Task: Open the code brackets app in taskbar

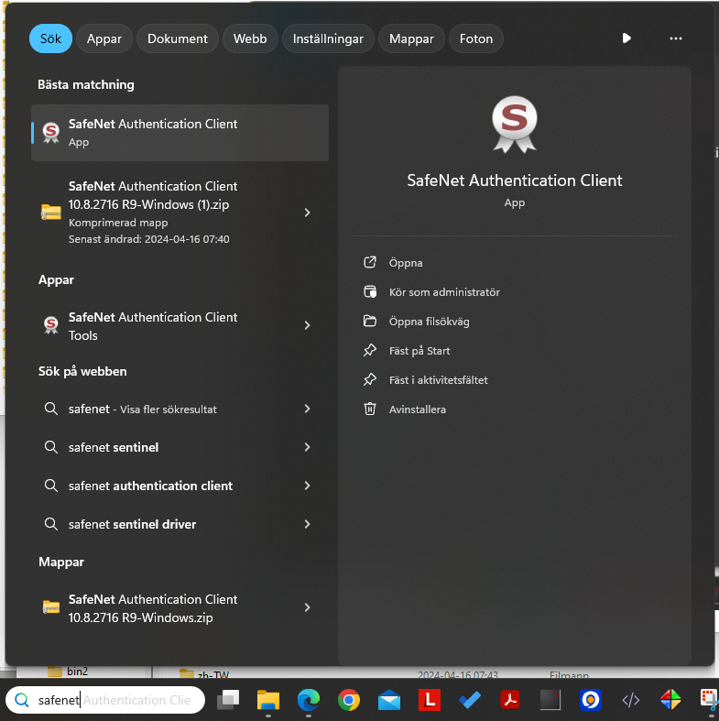Action: tap(631, 700)
